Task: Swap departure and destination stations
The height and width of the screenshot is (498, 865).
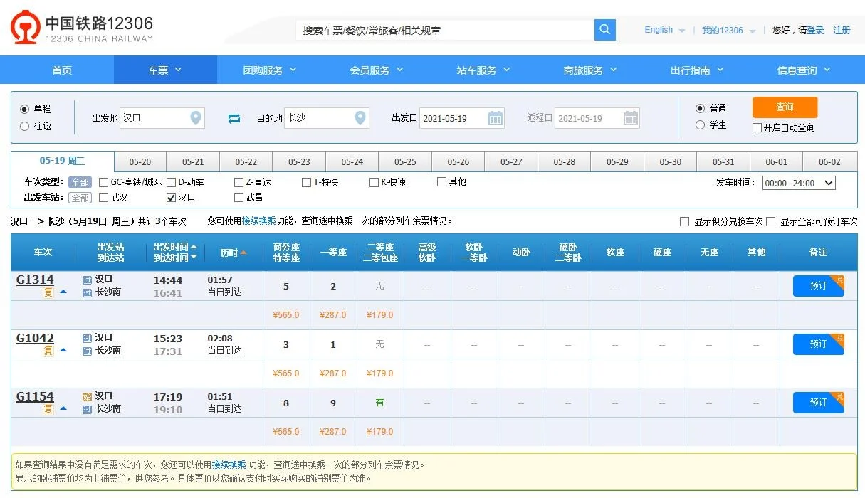Action: pyautogui.click(x=234, y=118)
